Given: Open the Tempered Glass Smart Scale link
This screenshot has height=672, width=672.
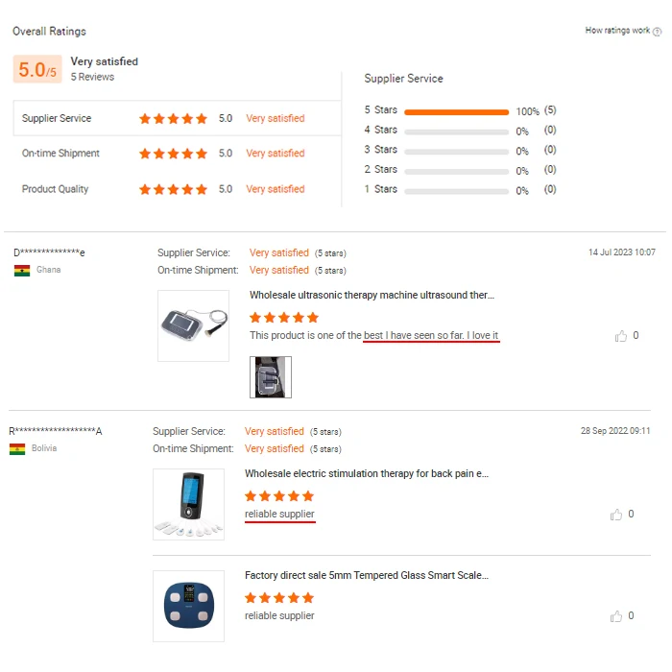Looking at the screenshot, I should (x=367, y=576).
